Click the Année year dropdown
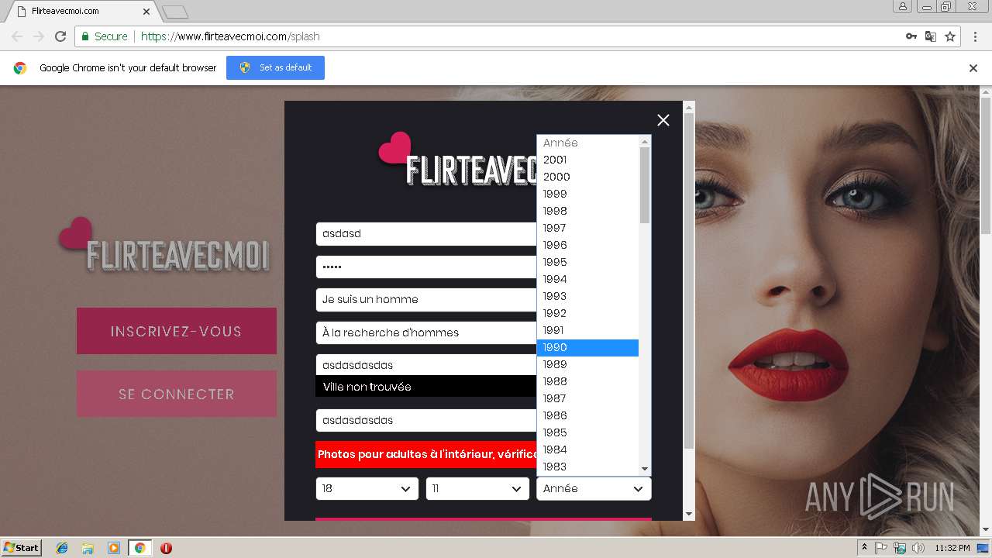This screenshot has width=992, height=558. [594, 488]
